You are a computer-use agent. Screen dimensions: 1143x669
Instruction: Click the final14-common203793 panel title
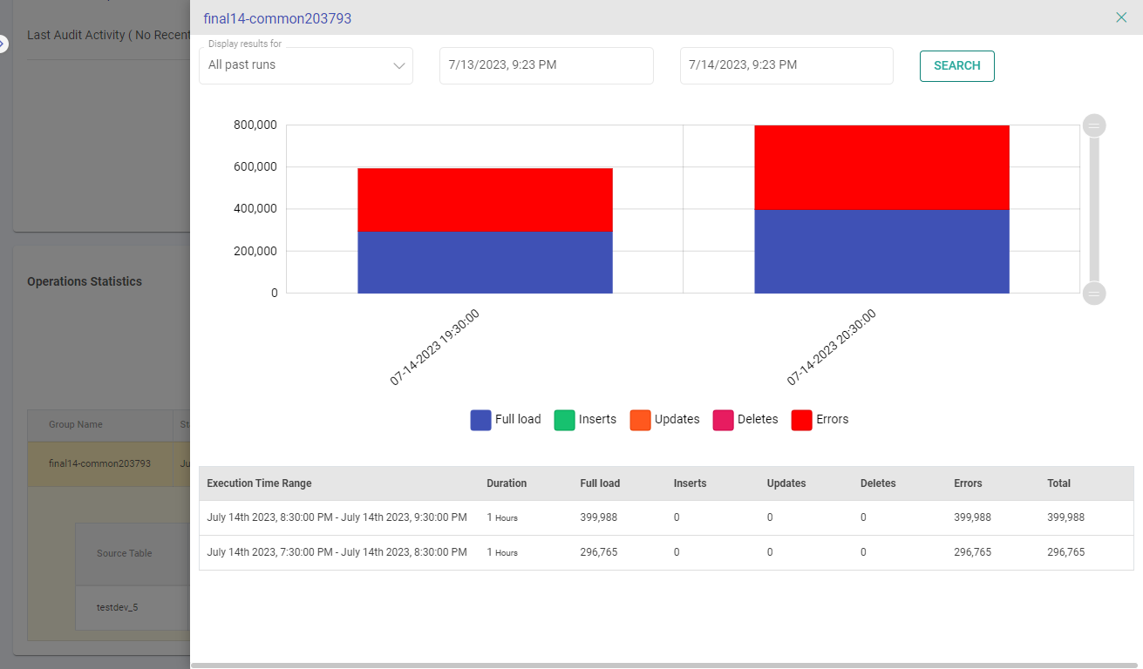[277, 18]
